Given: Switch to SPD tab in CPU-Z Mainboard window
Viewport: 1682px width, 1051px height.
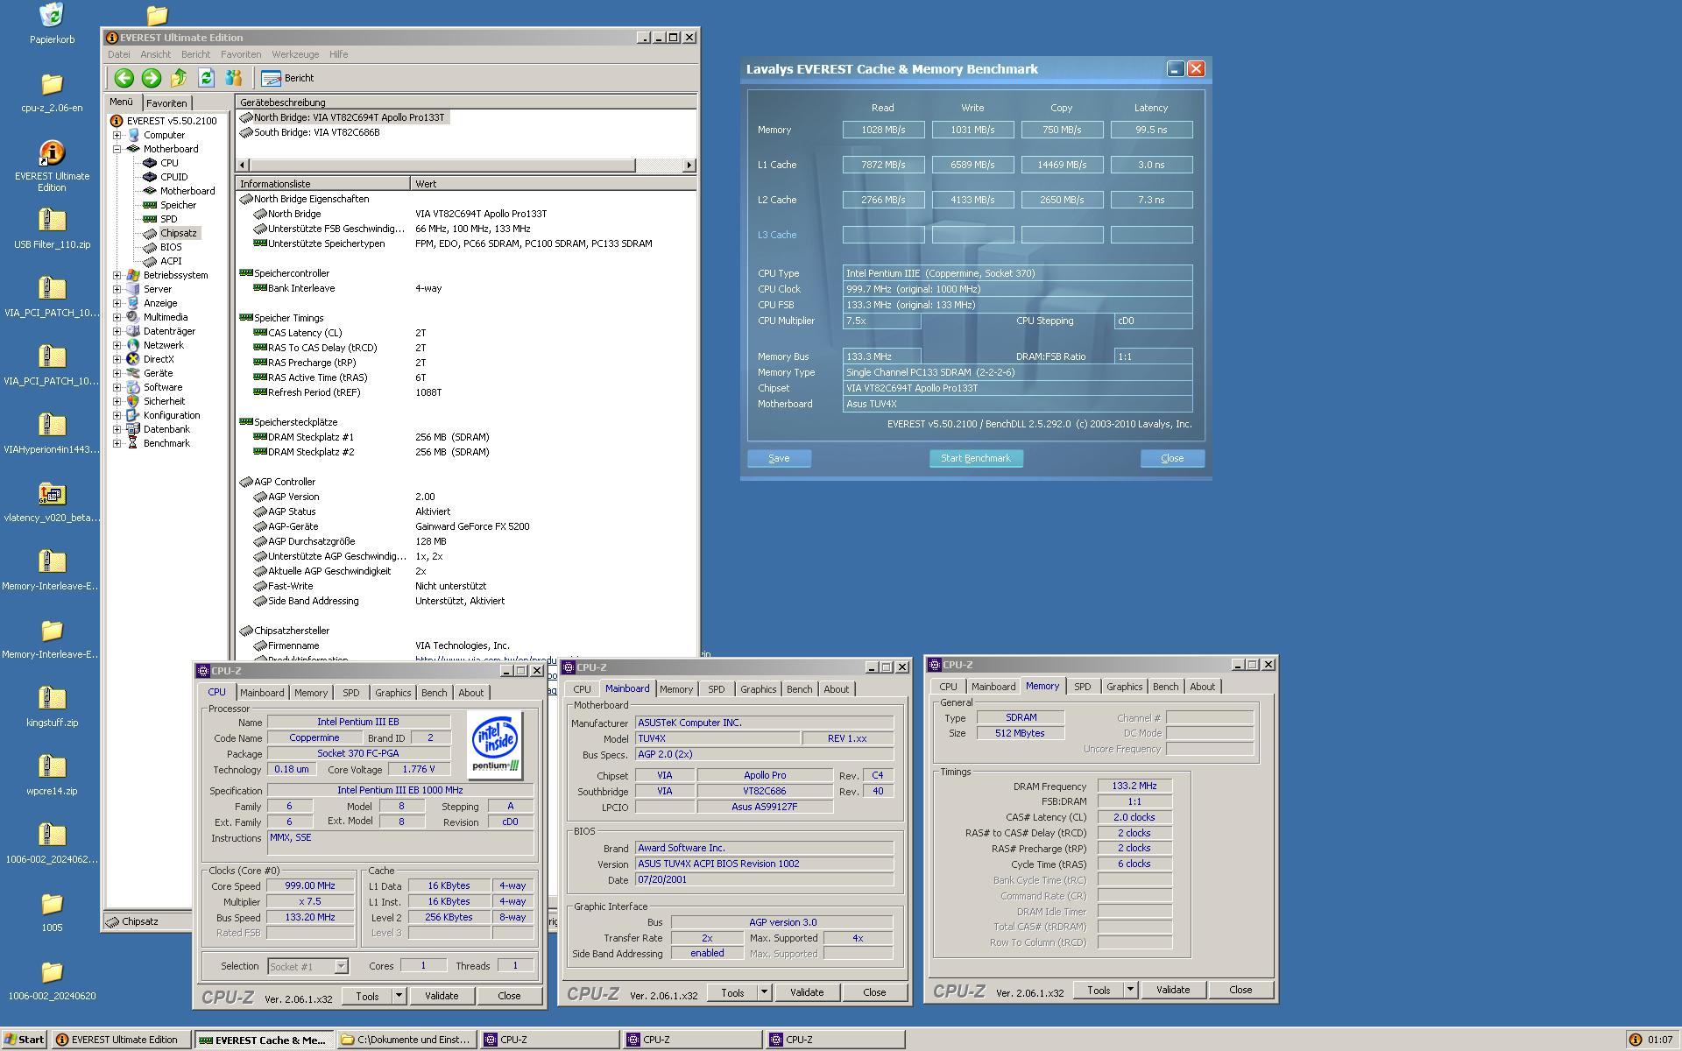Looking at the screenshot, I should [716, 689].
